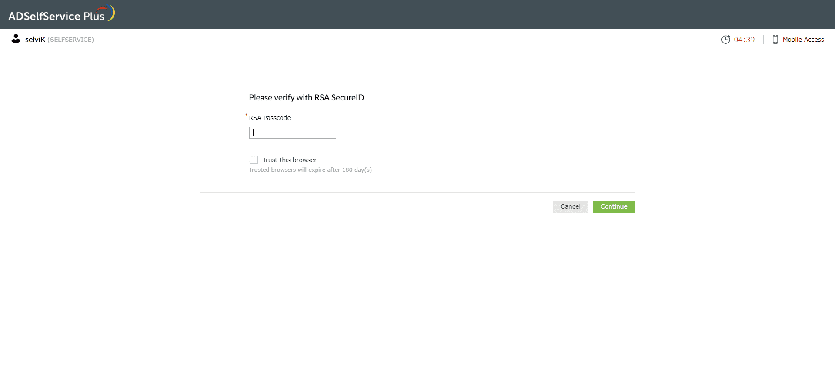835x376 pixels.
Task: Enable the Trust this browser checkbox
Action: coord(254,160)
